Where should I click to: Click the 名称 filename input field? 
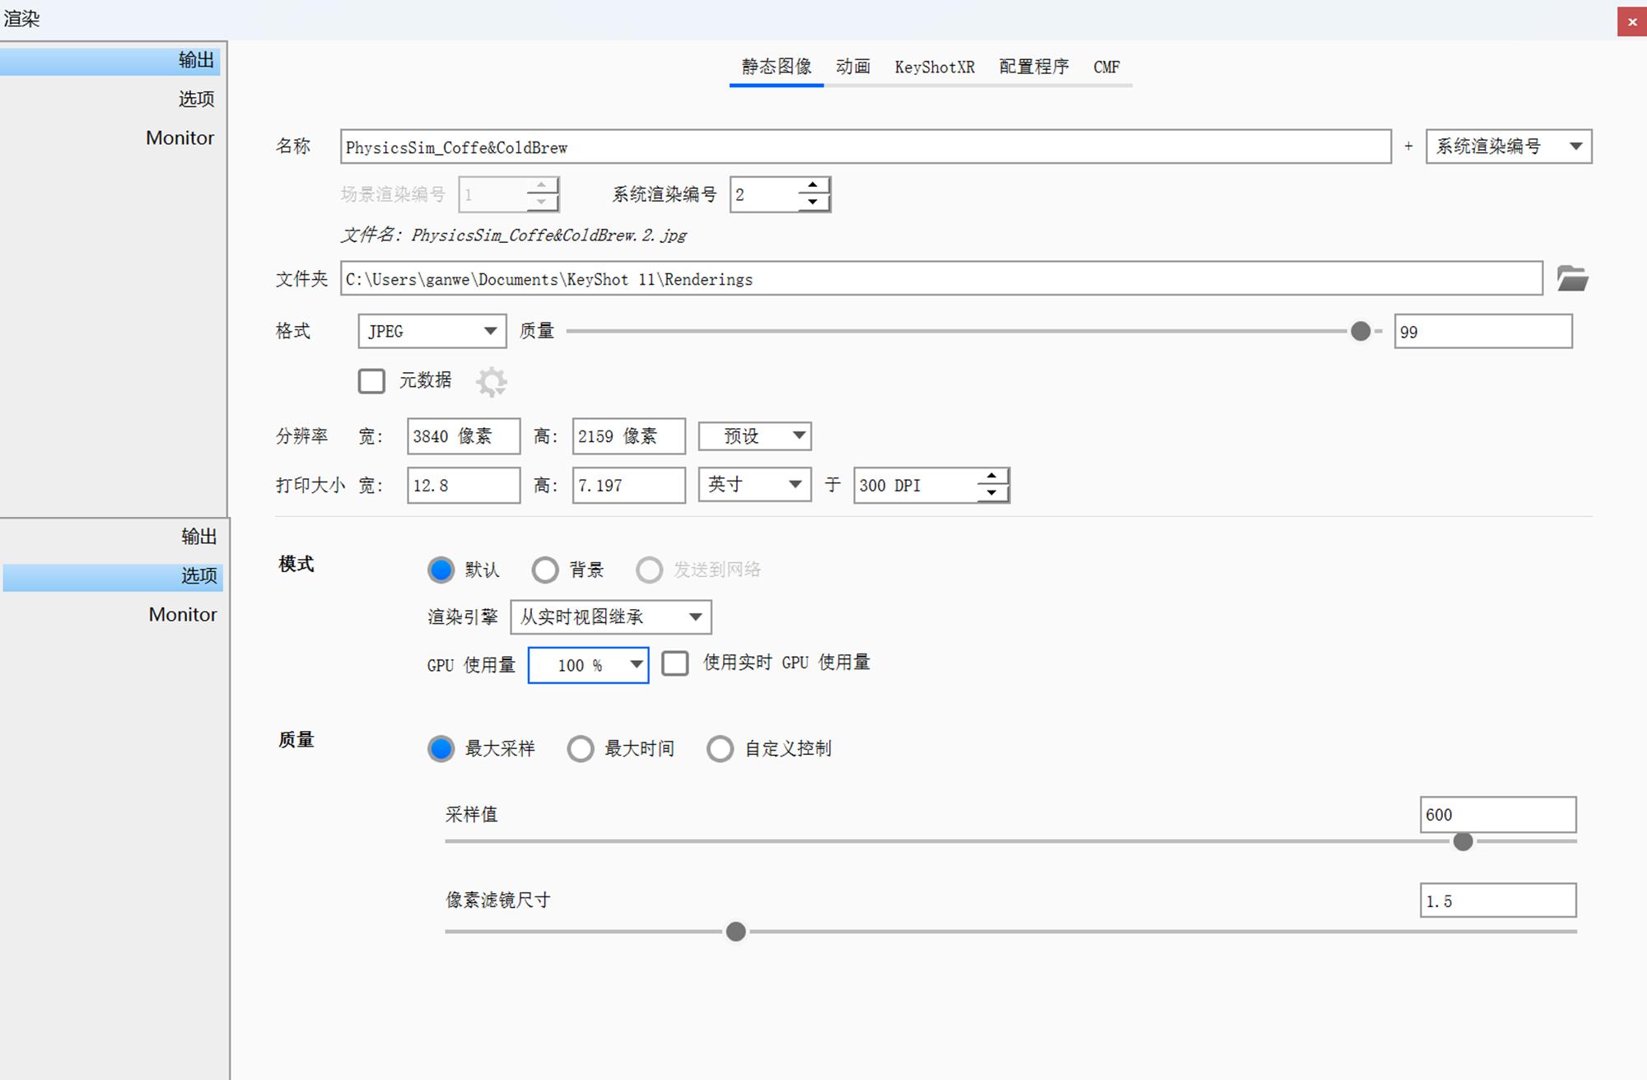pos(865,147)
